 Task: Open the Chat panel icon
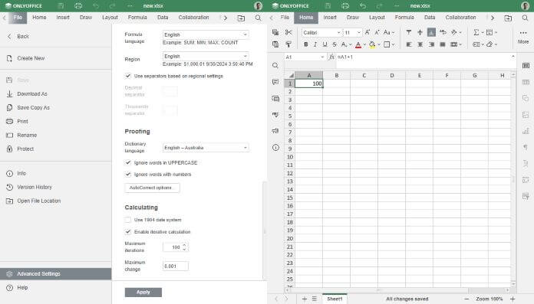point(275,99)
